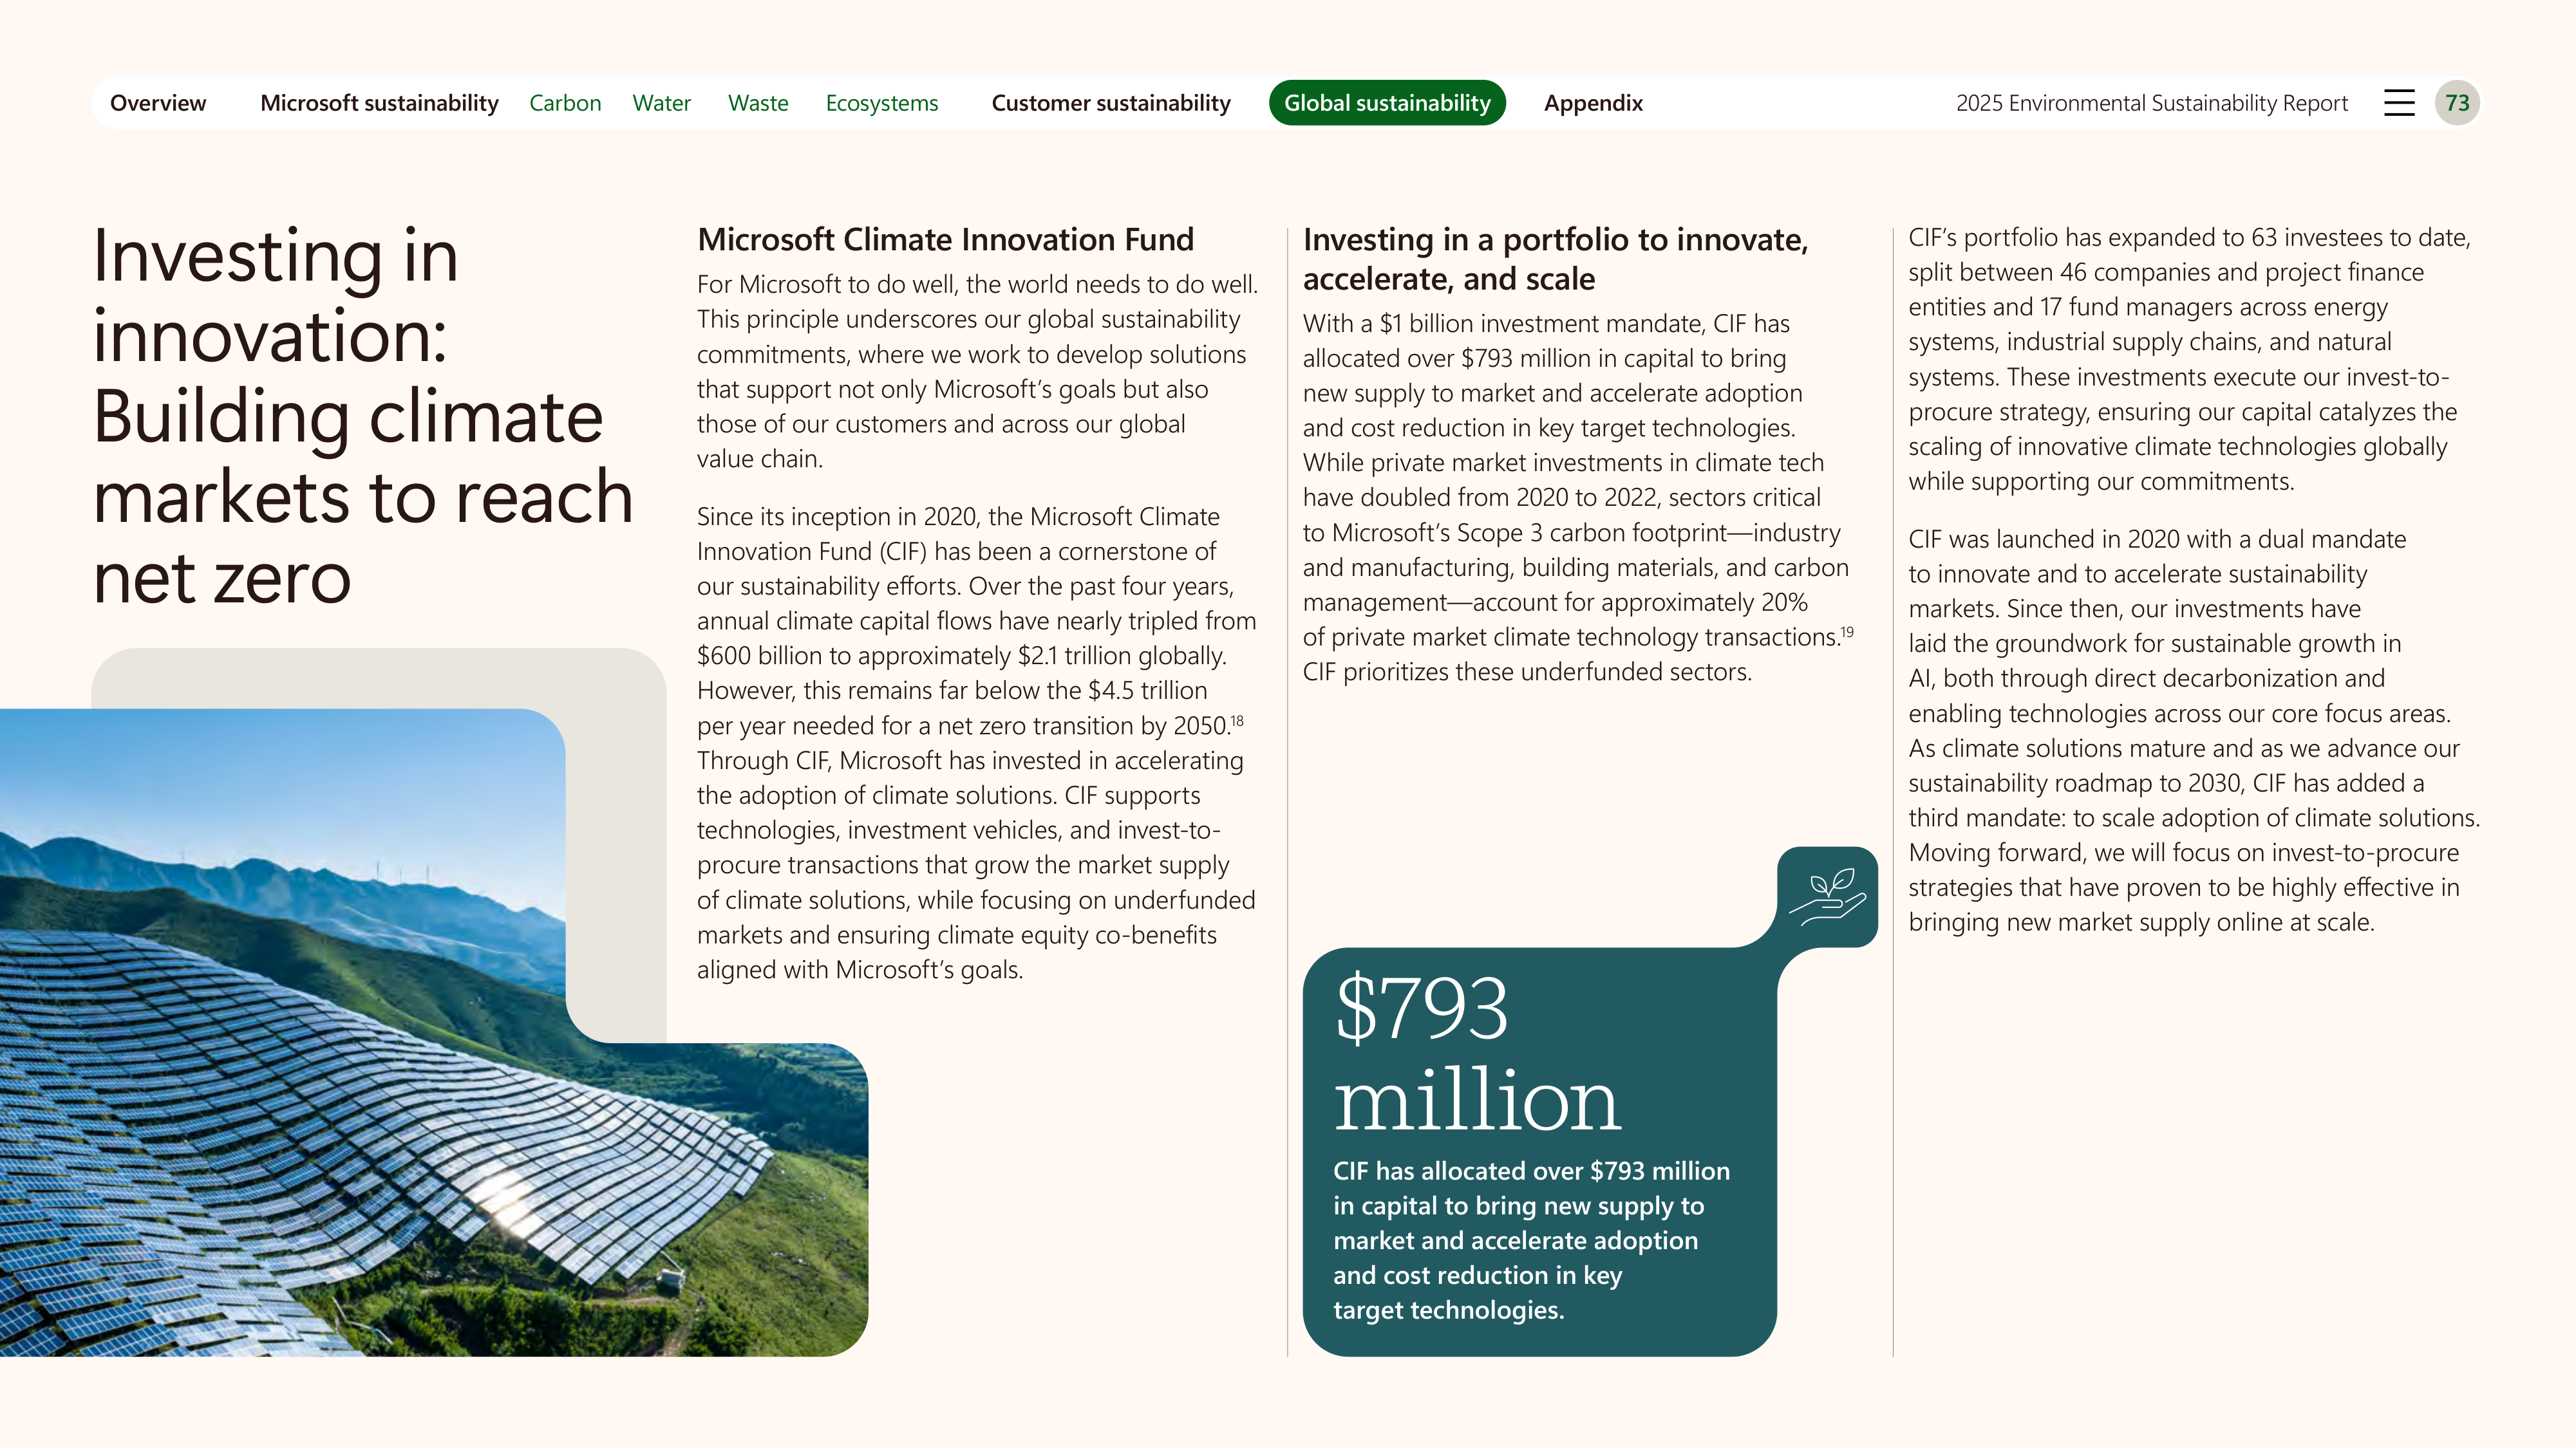Go to the Overview section
The height and width of the screenshot is (1448, 2576).
(x=158, y=103)
